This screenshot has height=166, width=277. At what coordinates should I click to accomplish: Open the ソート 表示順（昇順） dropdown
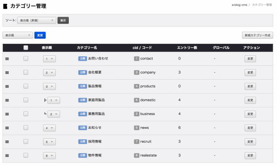click(36, 21)
